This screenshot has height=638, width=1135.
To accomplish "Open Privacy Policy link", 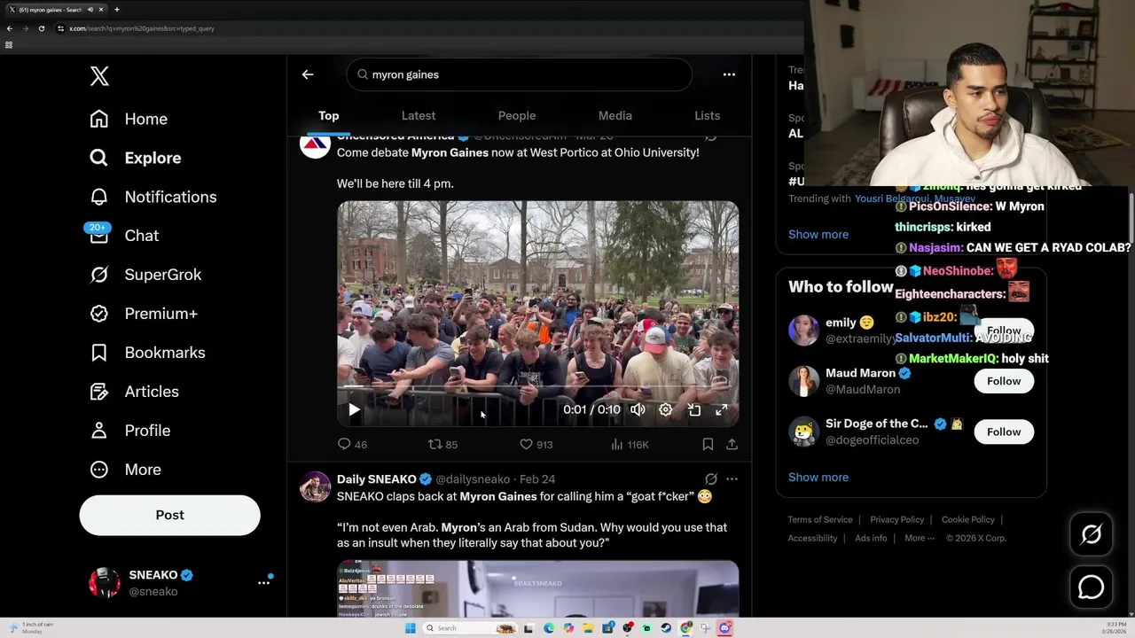I will [896, 519].
